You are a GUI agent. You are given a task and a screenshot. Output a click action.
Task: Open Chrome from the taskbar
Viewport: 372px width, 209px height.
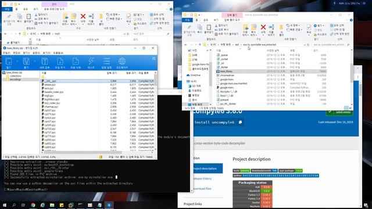[x=33, y=205]
